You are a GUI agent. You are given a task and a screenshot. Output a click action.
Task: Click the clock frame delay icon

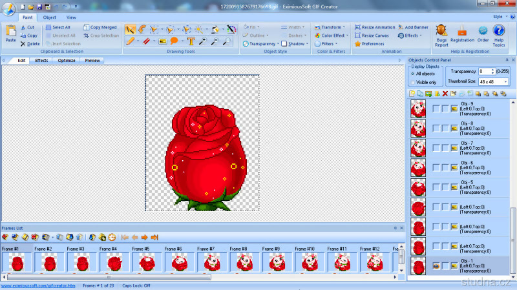click(x=111, y=237)
